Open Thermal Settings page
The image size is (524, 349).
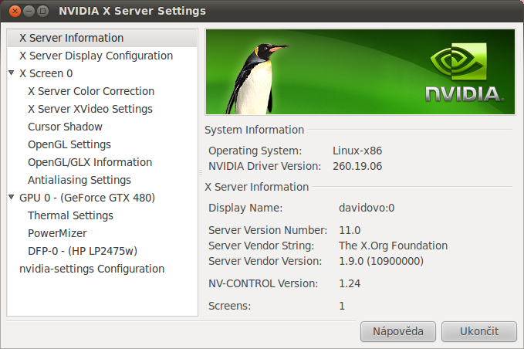(x=70, y=215)
